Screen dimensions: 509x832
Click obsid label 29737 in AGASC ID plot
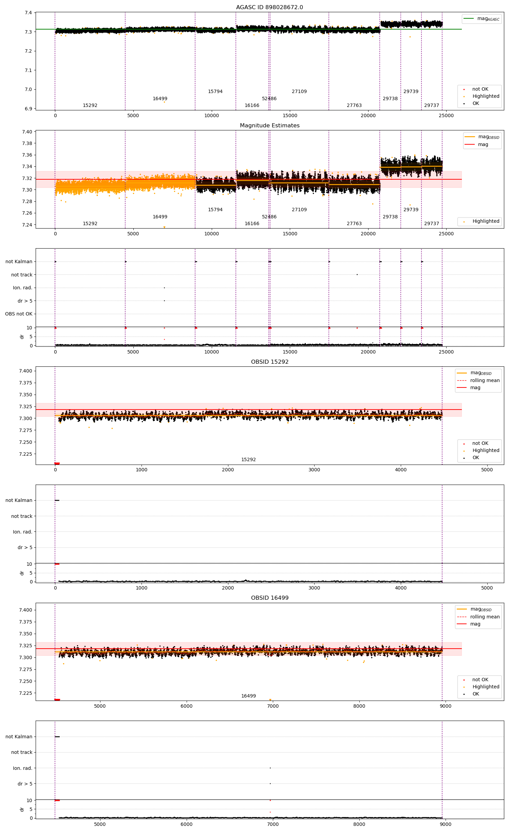tap(432, 105)
